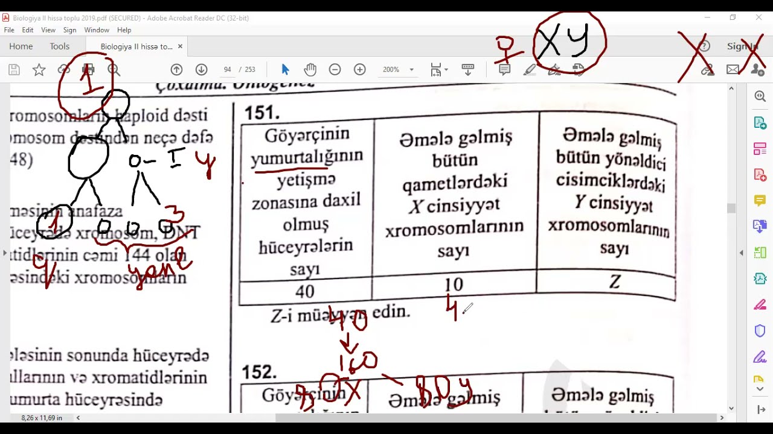Click the vertical scrollbar thumb

click(731, 209)
